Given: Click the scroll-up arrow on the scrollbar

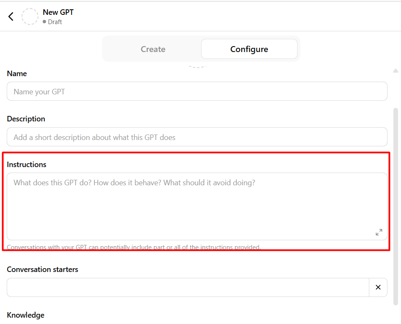Looking at the screenshot, I should pyautogui.click(x=396, y=71).
